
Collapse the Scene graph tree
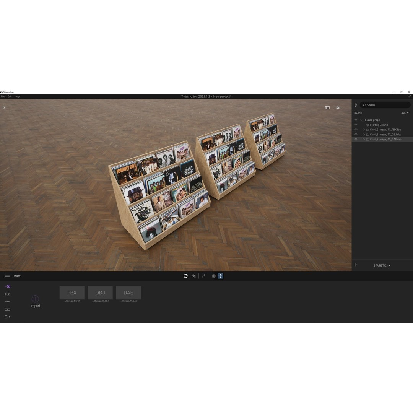361,120
